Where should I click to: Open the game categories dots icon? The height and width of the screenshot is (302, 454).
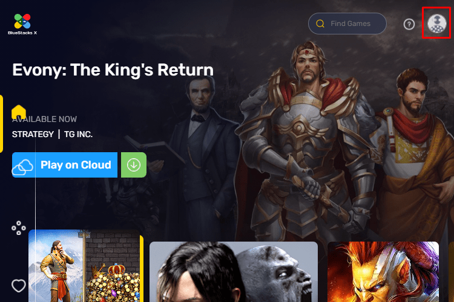coord(19,228)
